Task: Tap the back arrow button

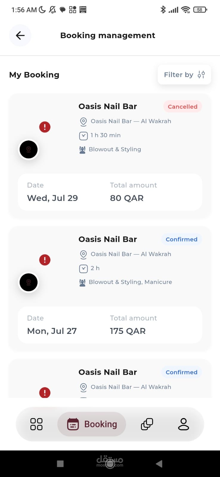Action: (x=20, y=35)
